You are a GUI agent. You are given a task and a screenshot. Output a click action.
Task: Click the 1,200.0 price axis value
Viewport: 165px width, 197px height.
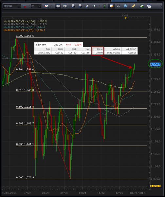[x=156, y=117]
